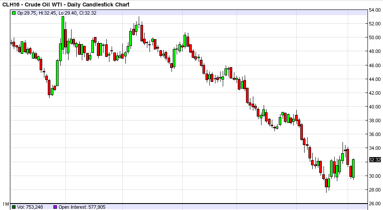Click the dark green Vol legend square
383x210 pixels.
[14, 207]
